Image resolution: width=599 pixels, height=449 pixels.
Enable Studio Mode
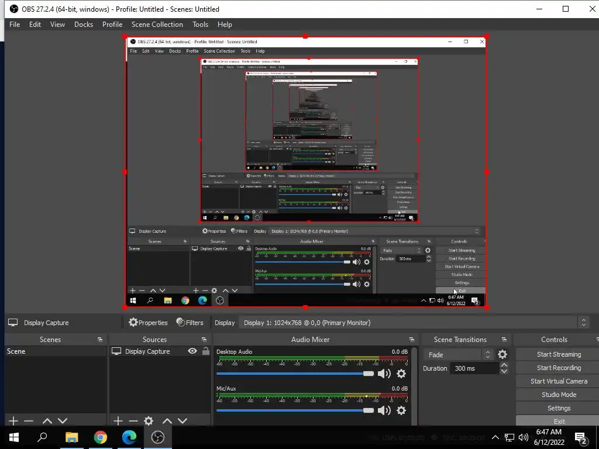559,395
